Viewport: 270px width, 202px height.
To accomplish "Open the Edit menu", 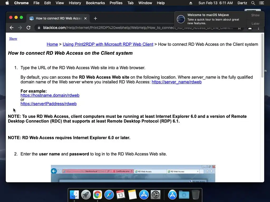I will pos(47,3).
